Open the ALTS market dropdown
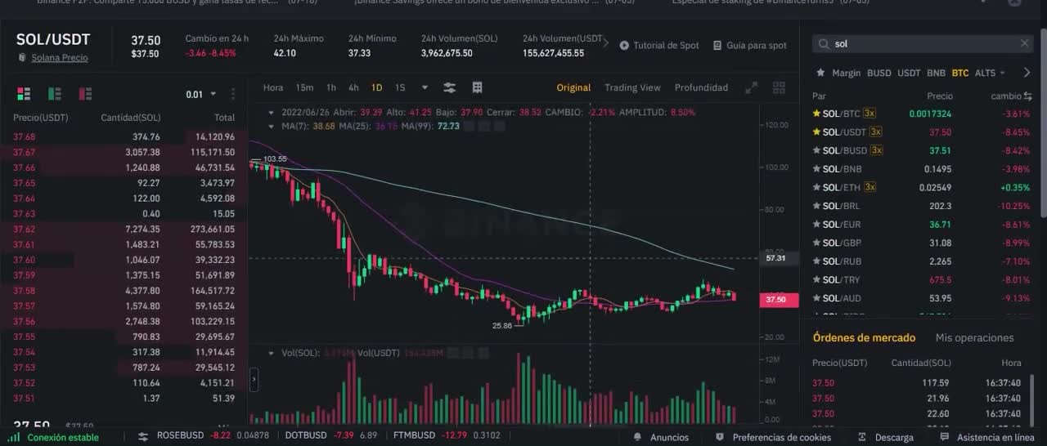The width and height of the screenshot is (1047, 446). tap(990, 73)
